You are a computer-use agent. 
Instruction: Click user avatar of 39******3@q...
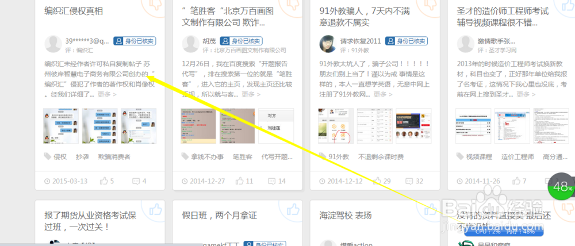pyautogui.click(x=53, y=44)
